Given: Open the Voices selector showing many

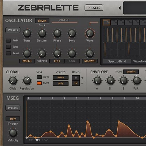Looking at the screenshot, I should (x=61, y=77).
